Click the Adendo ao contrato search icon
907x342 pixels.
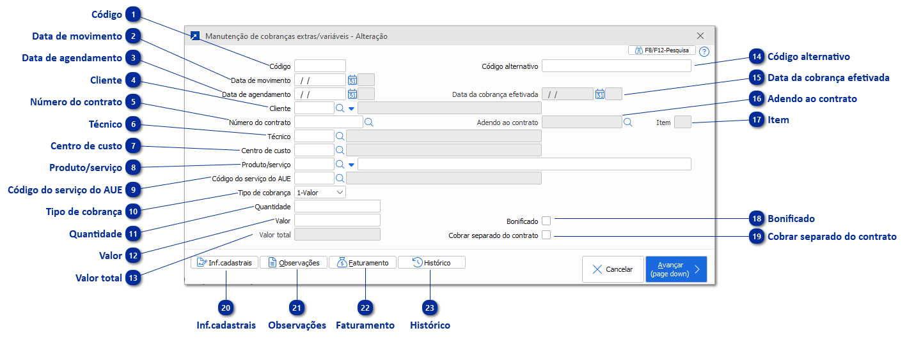[628, 122]
